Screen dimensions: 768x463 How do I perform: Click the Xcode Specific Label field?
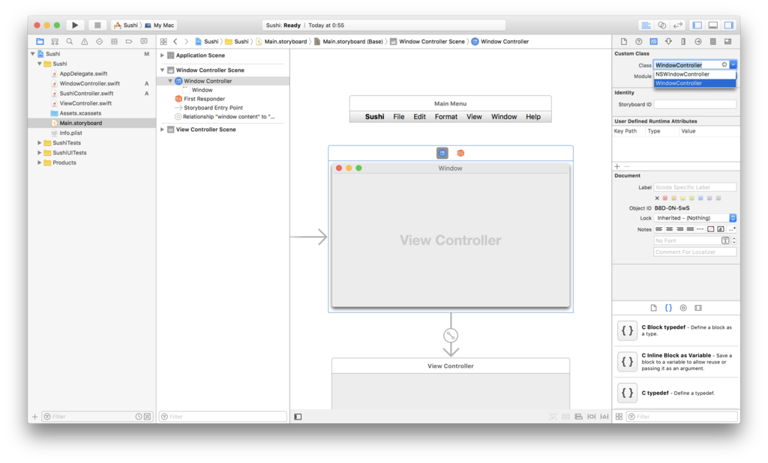pos(695,187)
